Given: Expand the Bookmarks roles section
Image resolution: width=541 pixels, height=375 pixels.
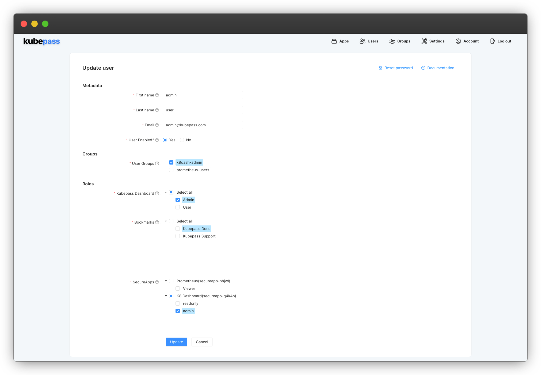Looking at the screenshot, I should point(166,221).
